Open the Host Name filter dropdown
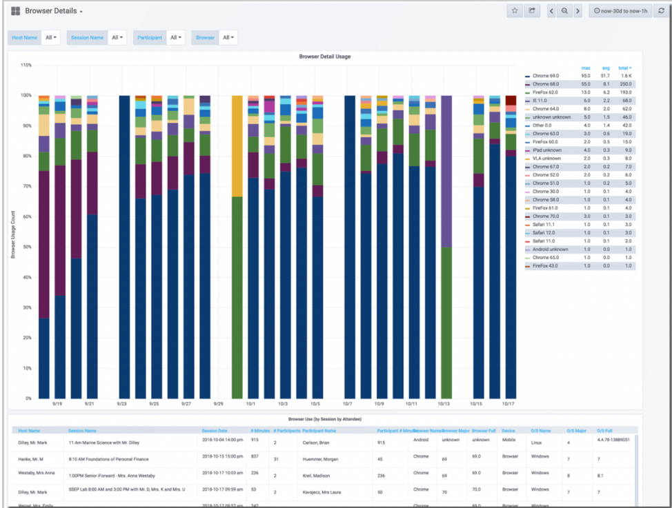 pyautogui.click(x=51, y=37)
